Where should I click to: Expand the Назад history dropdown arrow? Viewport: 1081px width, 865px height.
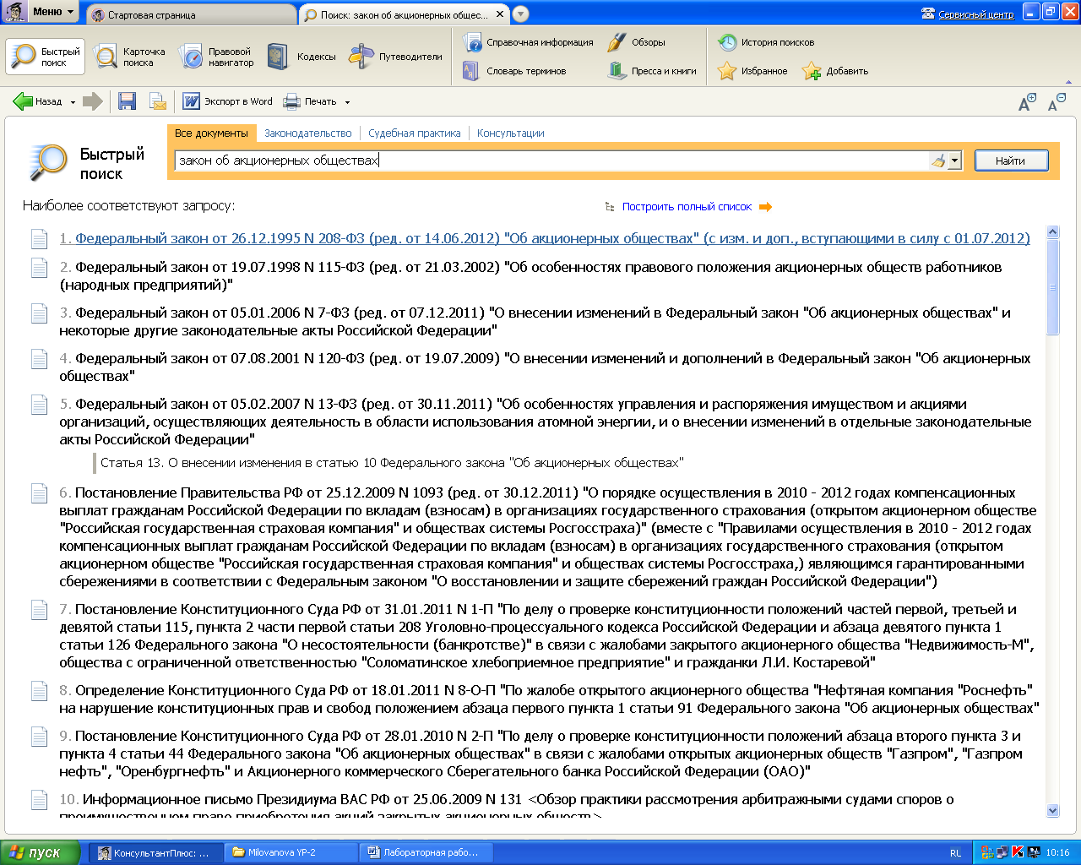click(73, 102)
